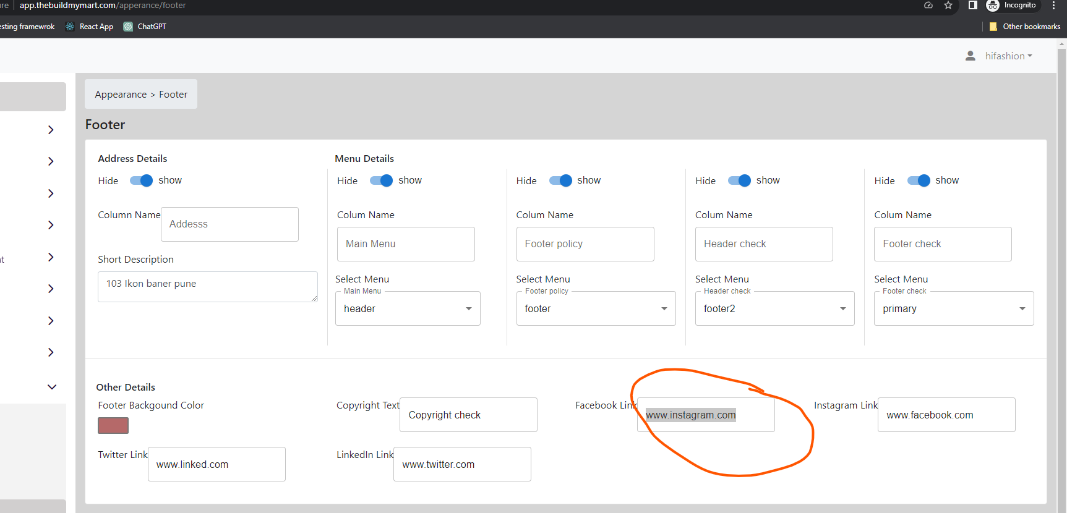Click the LinkedIn Link input field
This screenshot has height=513, width=1067.
coord(462,464)
